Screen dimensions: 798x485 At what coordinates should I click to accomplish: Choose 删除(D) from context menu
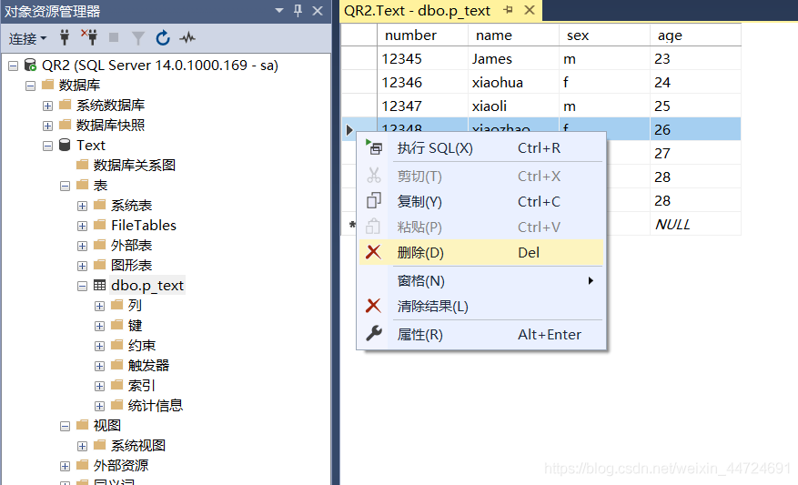click(481, 252)
